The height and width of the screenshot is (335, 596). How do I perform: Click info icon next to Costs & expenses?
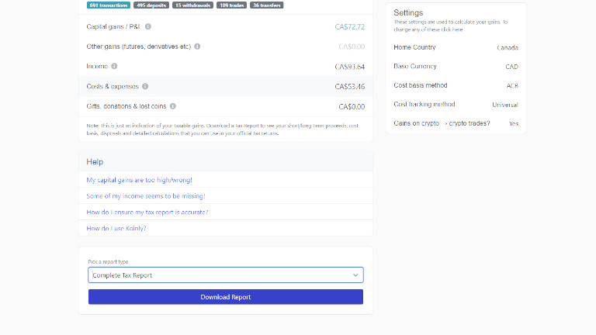(x=145, y=86)
